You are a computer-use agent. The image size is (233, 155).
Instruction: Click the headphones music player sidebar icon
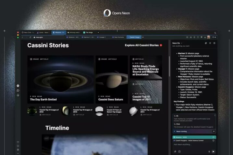pos(18,95)
